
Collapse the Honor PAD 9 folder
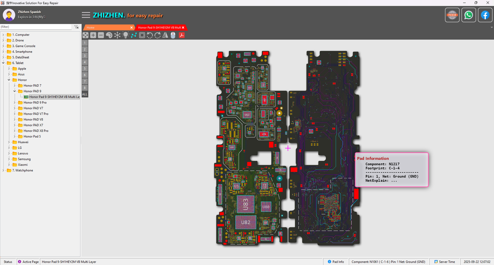click(15, 91)
